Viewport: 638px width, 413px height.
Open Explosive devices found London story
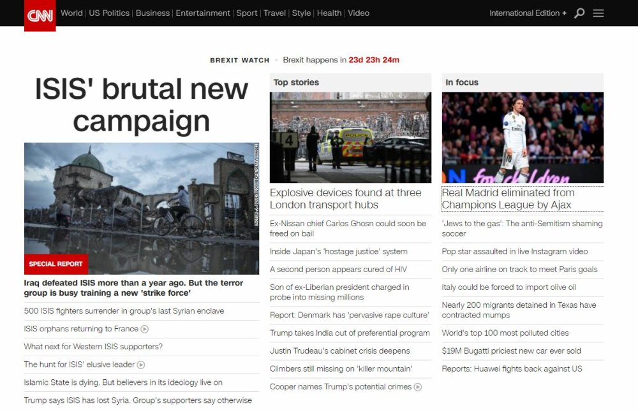pyautogui.click(x=345, y=199)
